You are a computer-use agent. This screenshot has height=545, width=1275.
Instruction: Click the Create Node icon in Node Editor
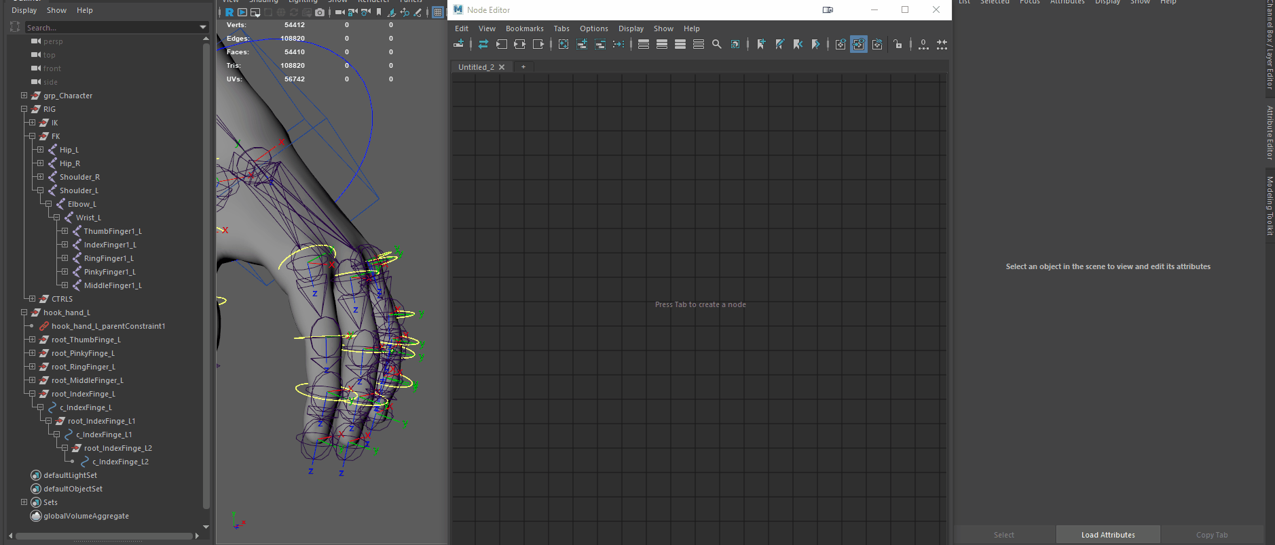coord(459,44)
